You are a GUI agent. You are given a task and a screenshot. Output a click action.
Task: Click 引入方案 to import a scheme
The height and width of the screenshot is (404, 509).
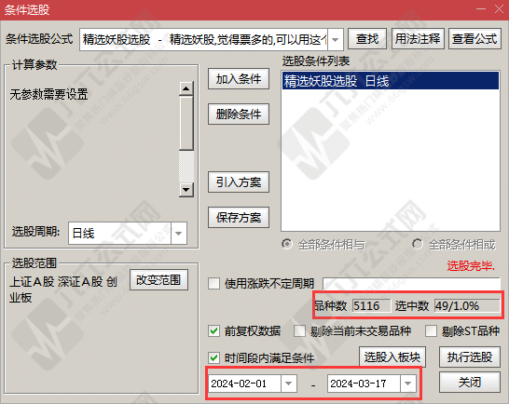coord(239,182)
